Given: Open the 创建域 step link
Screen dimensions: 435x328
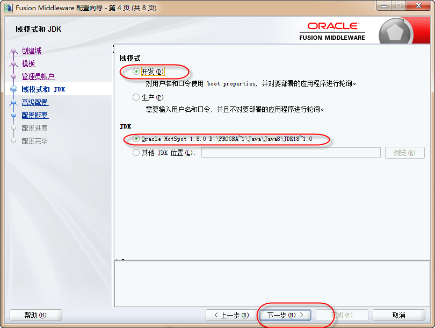Looking at the screenshot, I should coord(32,51).
